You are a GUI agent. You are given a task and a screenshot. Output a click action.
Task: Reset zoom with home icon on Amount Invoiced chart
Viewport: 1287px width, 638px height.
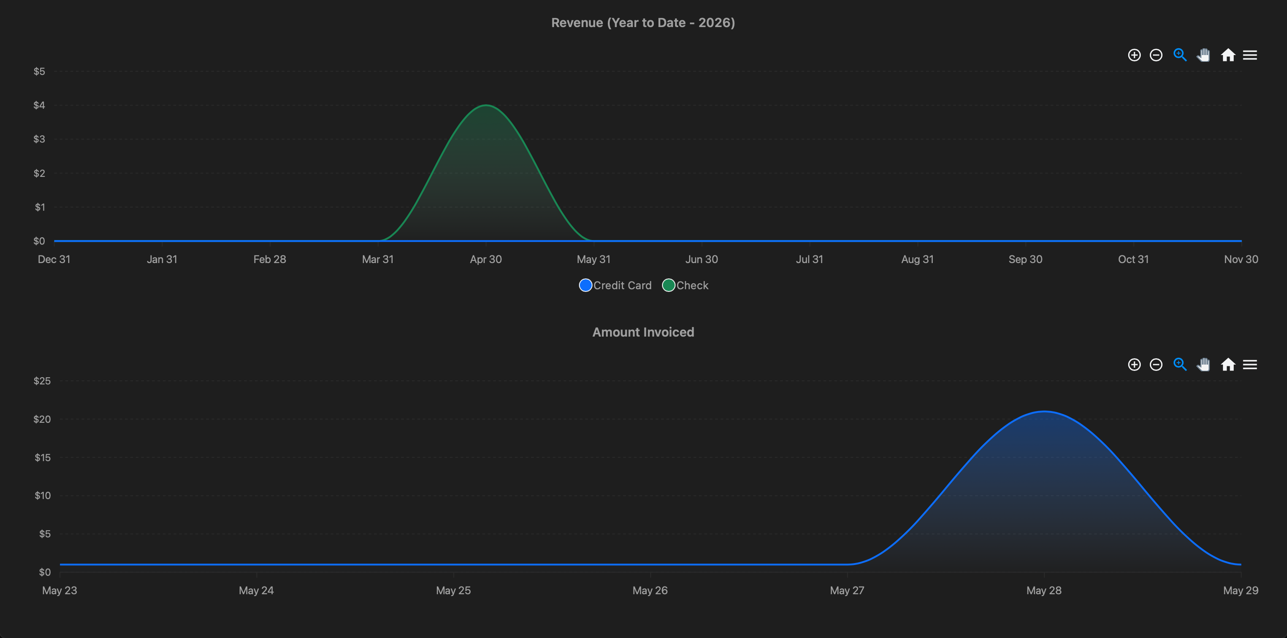tap(1228, 365)
